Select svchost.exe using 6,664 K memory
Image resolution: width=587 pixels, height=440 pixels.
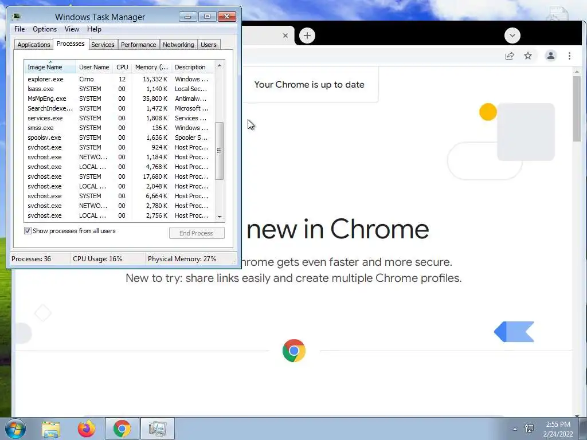[119, 196]
